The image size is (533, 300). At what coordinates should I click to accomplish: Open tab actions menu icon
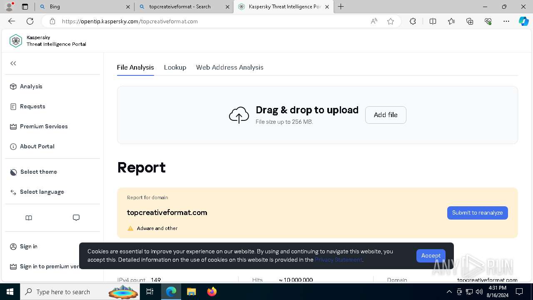point(25,7)
